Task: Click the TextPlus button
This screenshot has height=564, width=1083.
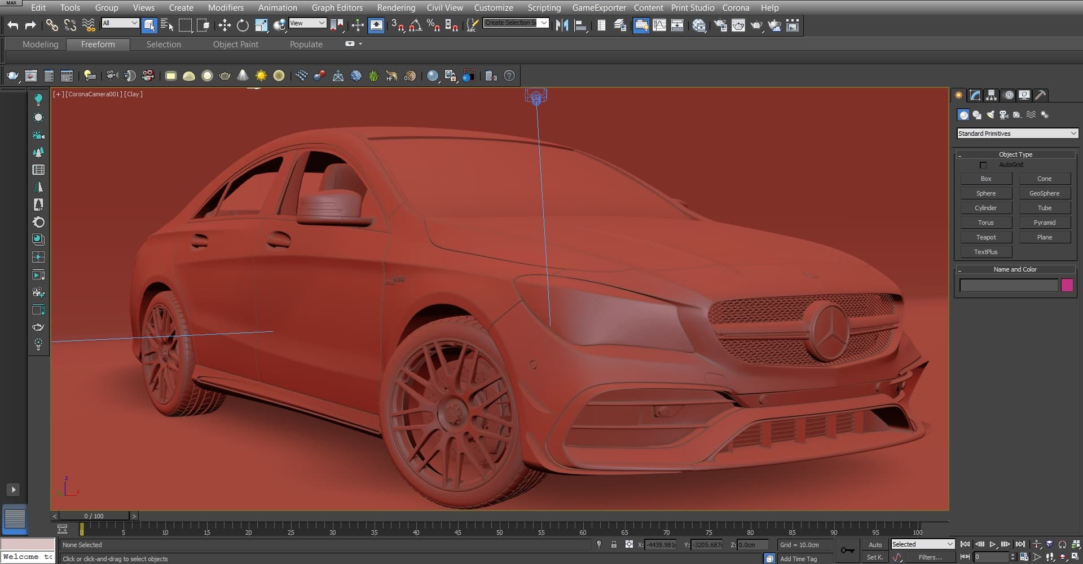Action: pos(986,252)
